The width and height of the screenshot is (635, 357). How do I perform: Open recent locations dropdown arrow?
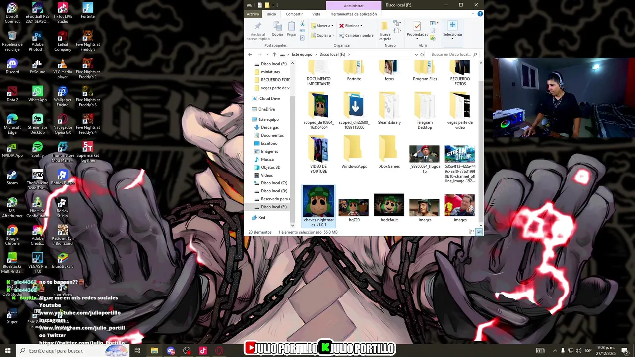click(x=267, y=54)
